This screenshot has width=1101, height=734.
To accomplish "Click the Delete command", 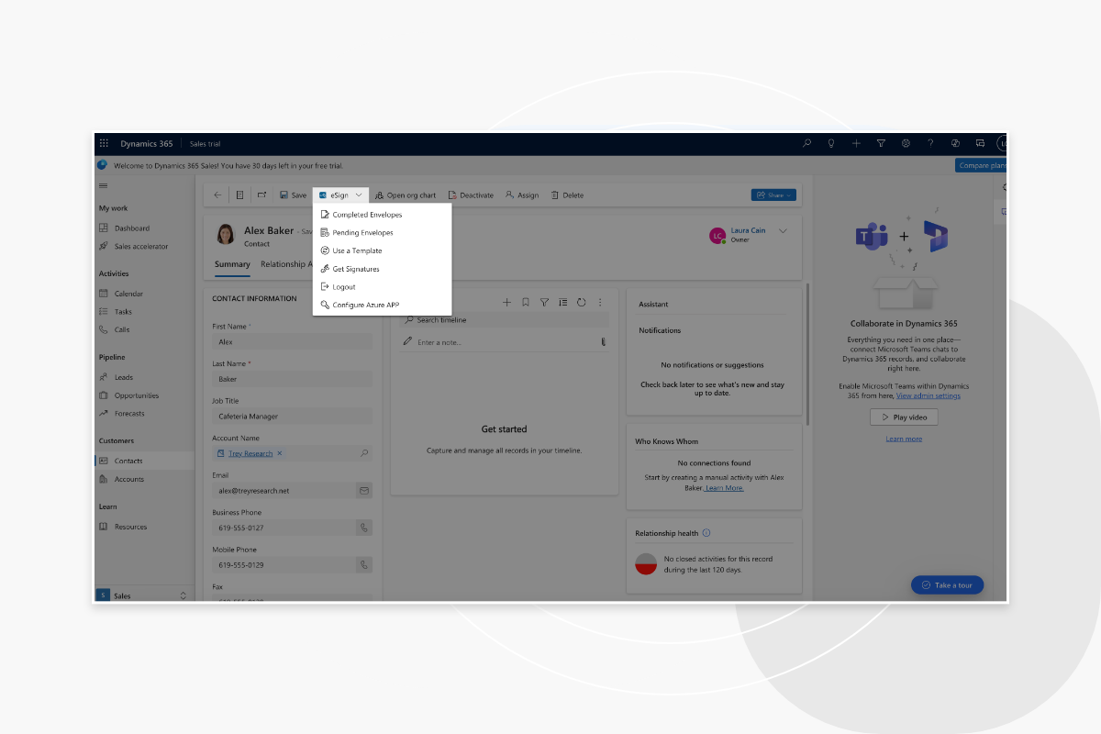I will click(x=567, y=195).
